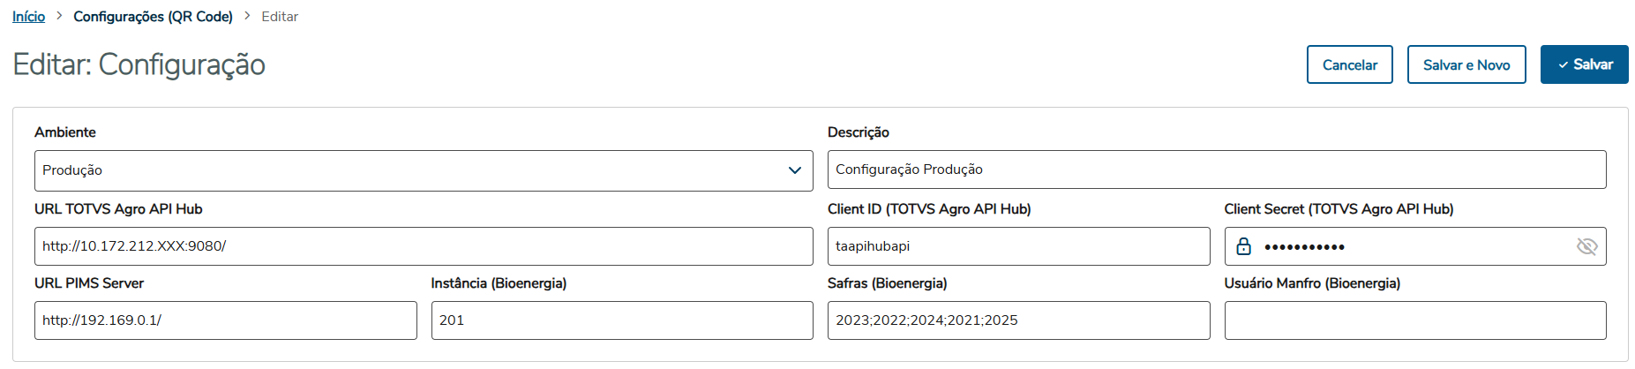Viewport: 1635px width, 369px height.
Task: Go to the Início breadcrumb link
Action: point(28,16)
